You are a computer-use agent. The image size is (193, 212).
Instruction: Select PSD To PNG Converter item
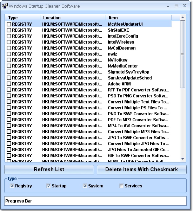click(138, 96)
